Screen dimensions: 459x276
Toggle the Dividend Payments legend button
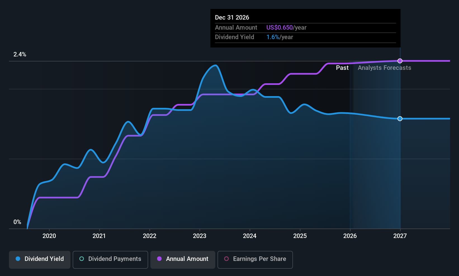point(110,260)
